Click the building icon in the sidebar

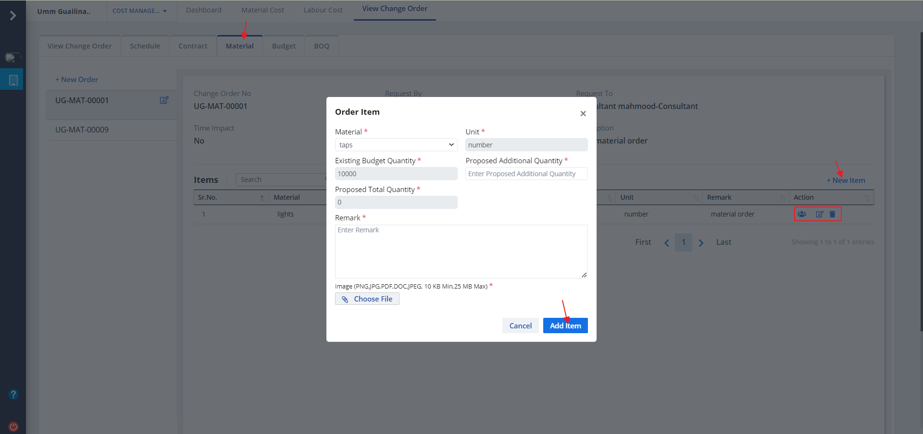click(x=13, y=80)
